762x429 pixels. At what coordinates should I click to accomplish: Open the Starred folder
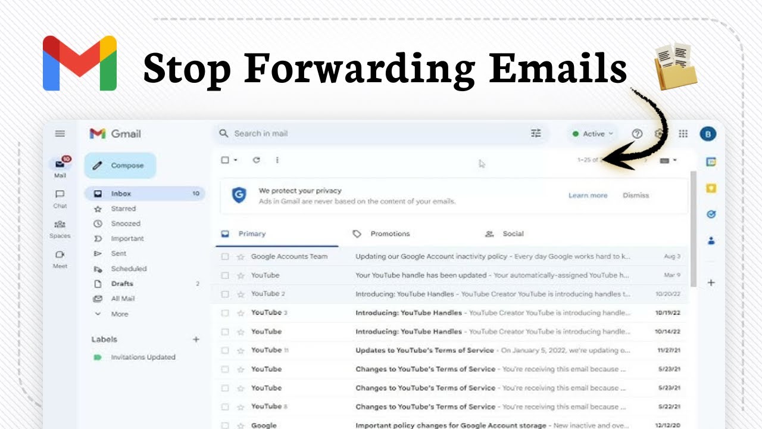point(123,209)
